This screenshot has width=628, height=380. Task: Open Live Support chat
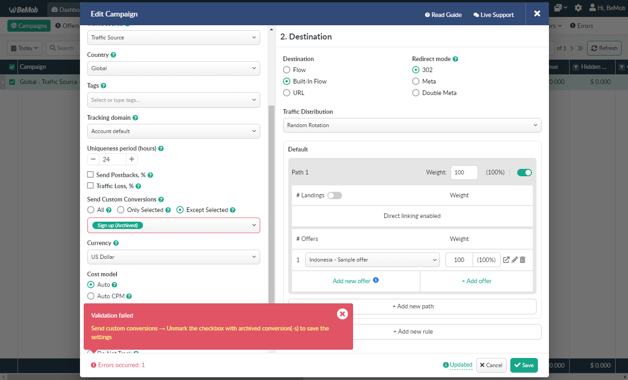click(x=493, y=15)
